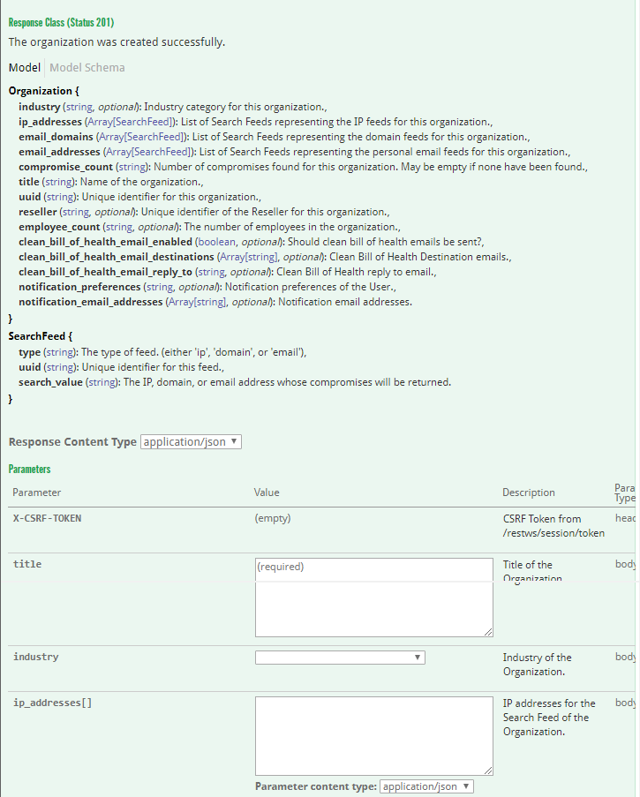Click the Value column header
Screen dimensions: 640x797
[267, 492]
